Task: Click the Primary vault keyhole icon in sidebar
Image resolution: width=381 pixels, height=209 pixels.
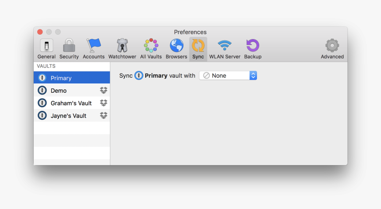Action: point(42,78)
